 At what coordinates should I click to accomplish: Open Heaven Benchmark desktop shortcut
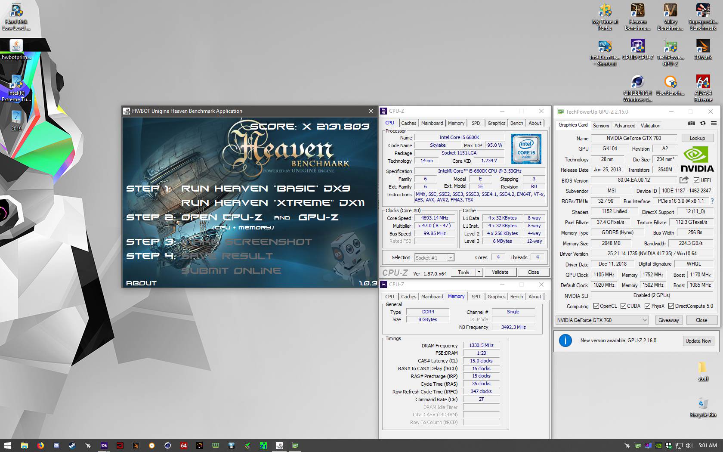(x=637, y=17)
